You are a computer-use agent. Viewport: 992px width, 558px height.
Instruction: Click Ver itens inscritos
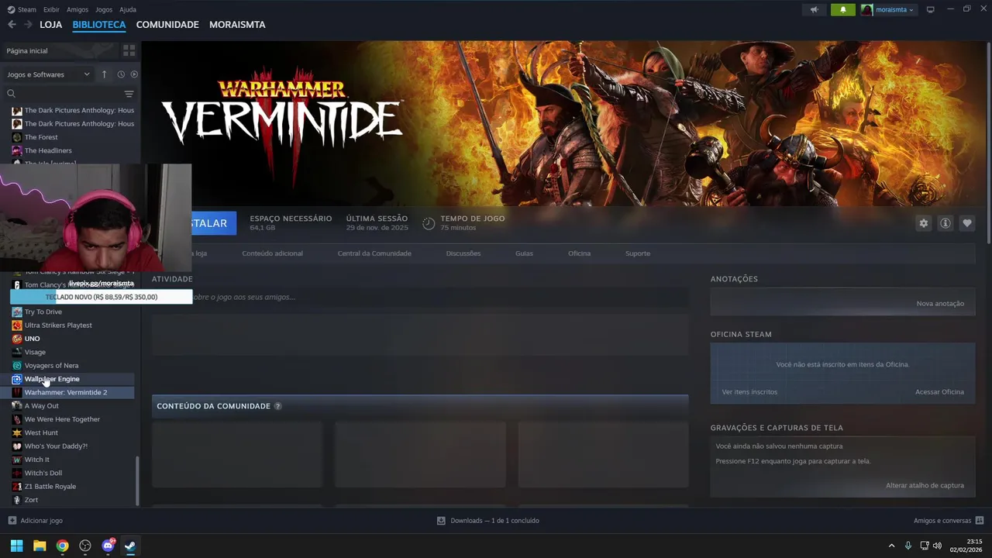coord(749,391)
